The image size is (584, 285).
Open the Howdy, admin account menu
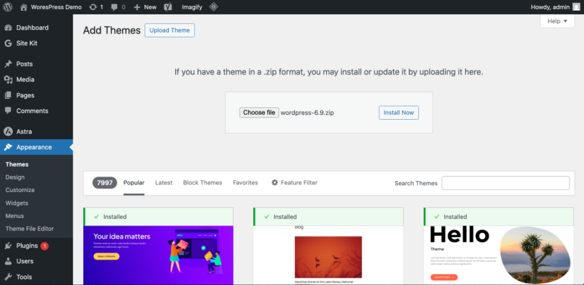click(556, 7)
